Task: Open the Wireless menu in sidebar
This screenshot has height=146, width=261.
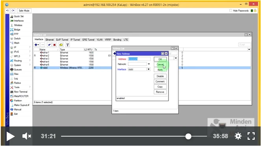Action: pos(18,25)
